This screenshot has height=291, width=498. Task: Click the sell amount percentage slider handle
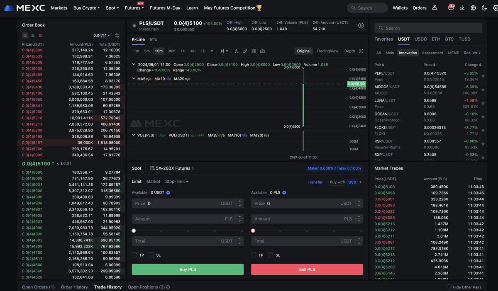pyautogui.click(x=253, y=230)
